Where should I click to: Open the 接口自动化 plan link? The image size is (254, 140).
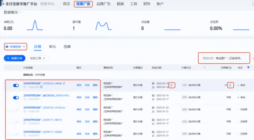click(47, 95)
